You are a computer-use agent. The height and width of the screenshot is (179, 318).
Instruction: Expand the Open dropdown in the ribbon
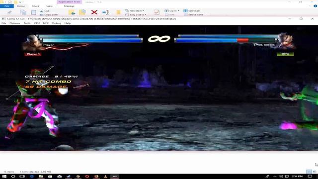(x=172, y=11)
